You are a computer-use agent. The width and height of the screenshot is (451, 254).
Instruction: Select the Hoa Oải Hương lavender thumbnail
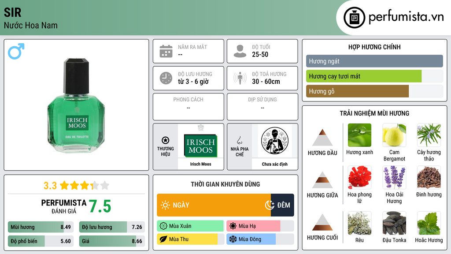tap(394, 177)
